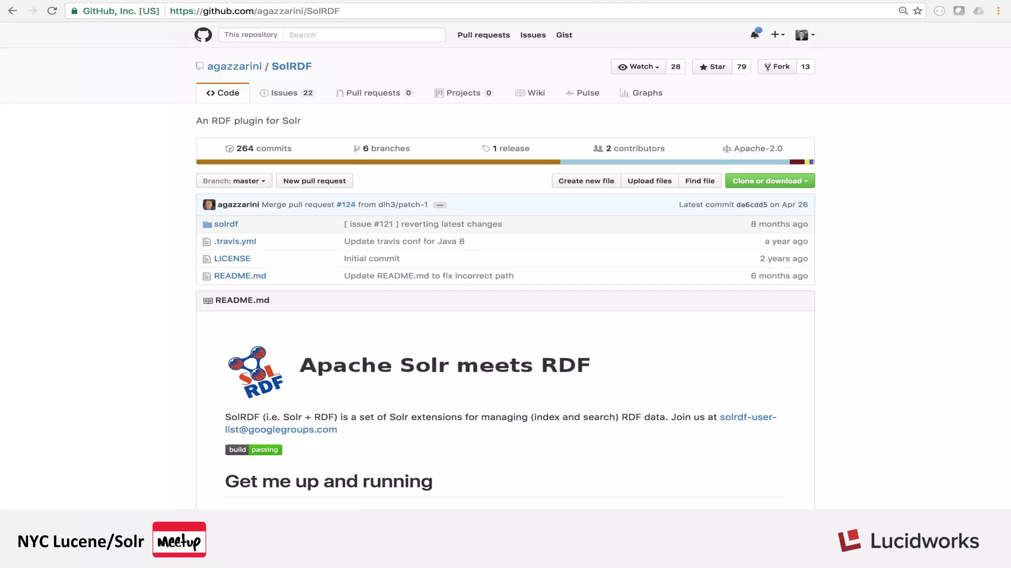Image resolution: width=1011 pixels, height=568 pixels.
Task: Click the issue #121 reverting latest changes commit message
Action: [423, 224]
